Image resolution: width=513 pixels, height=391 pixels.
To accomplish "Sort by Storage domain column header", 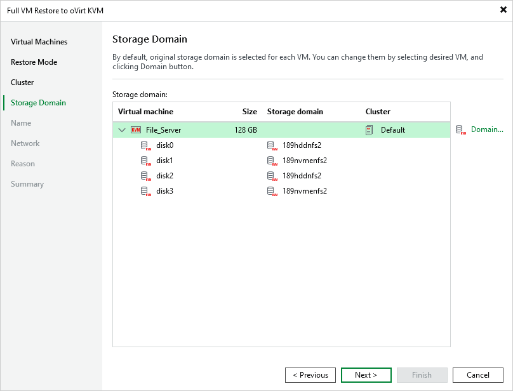I will [295, 112].
